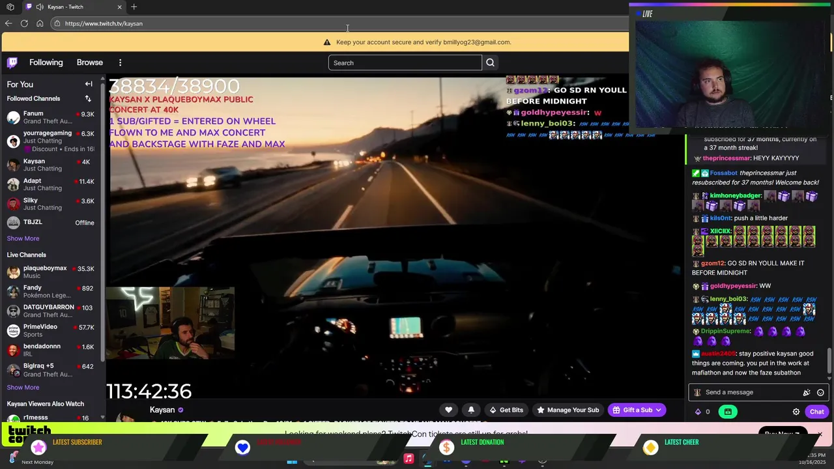Open a new browser tab with plus button

(x=134, y=7)
